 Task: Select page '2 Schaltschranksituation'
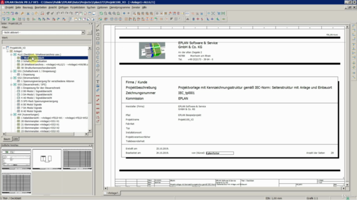(x=34, y=61)
